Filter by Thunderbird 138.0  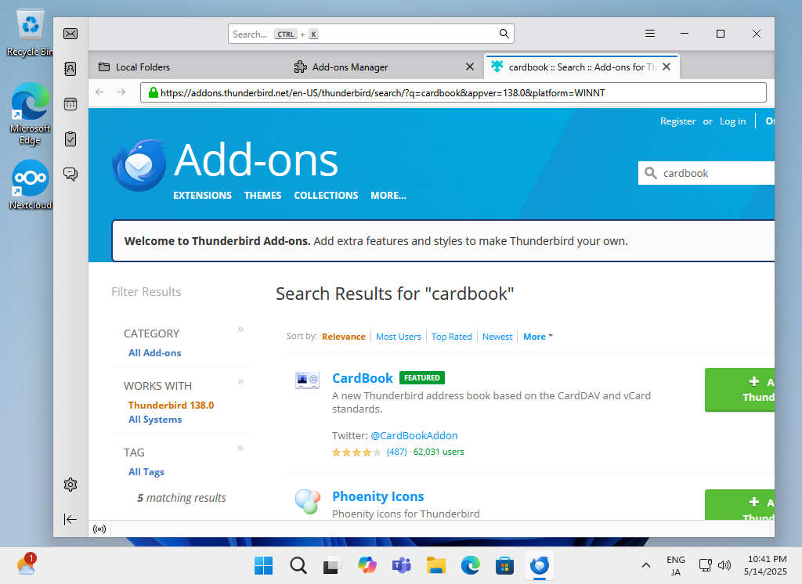(171, 405)
